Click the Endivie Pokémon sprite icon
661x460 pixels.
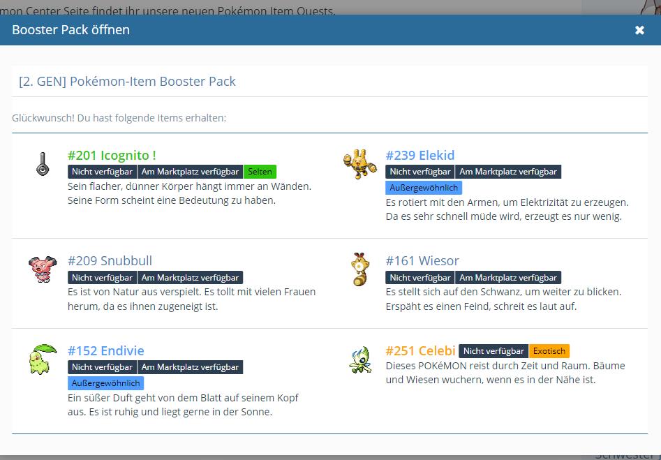click(x=42, y=359)
